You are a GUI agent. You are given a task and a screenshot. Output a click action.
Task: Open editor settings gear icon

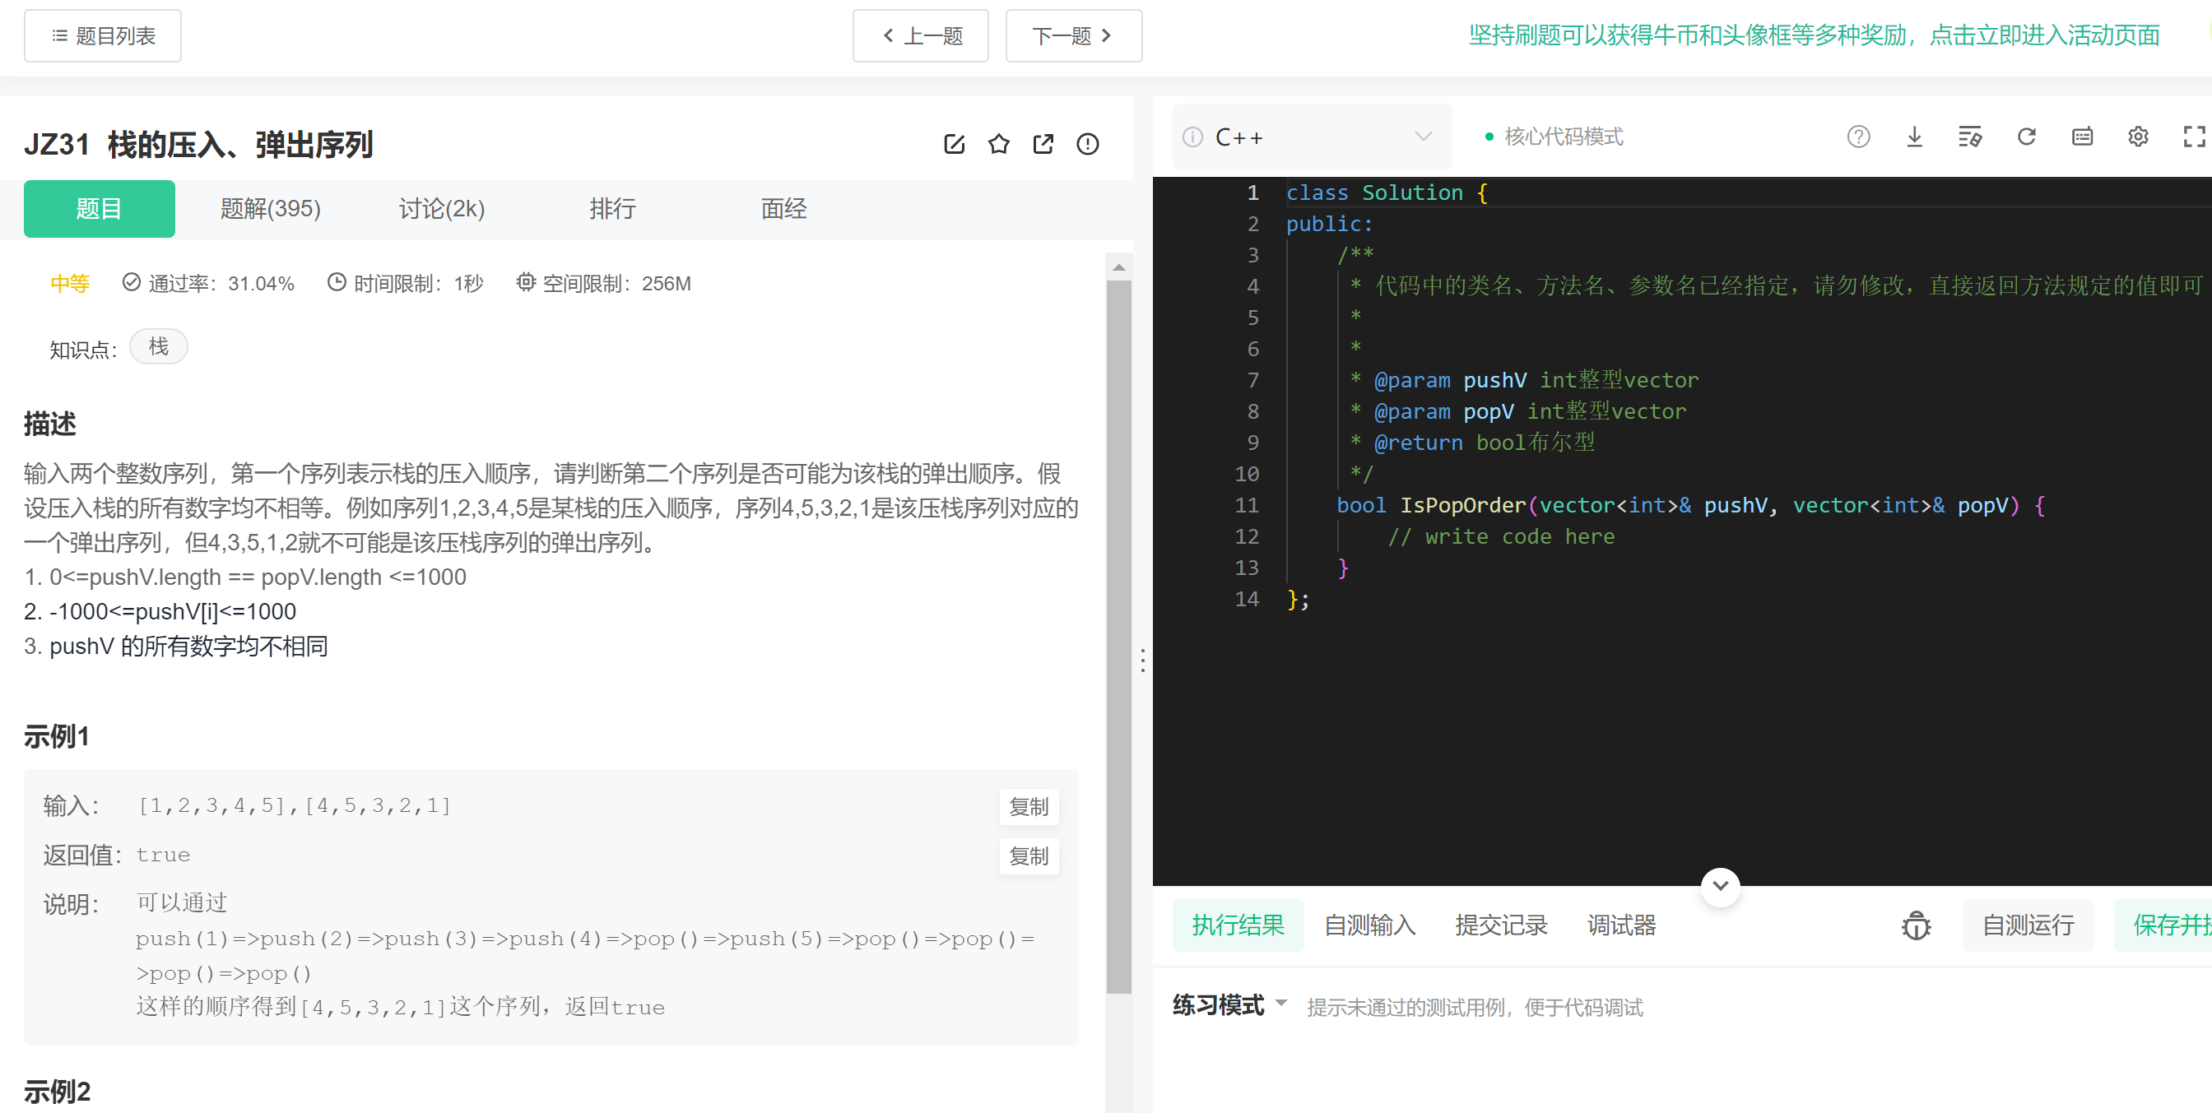[2138, 137]
